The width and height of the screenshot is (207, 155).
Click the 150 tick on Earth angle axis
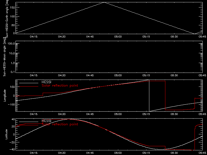[x=12, y=7]
